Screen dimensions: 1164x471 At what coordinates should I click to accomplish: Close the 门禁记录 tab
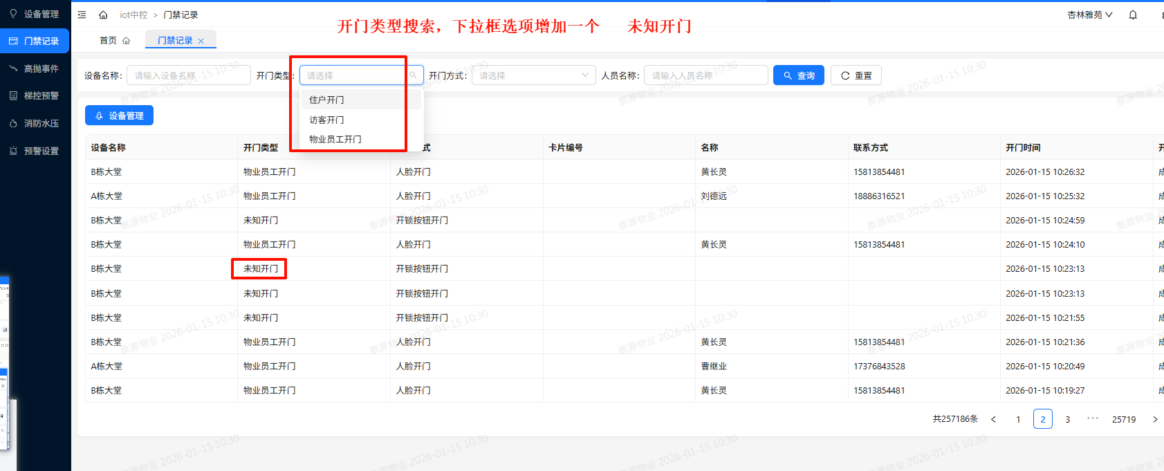(201, 41)
